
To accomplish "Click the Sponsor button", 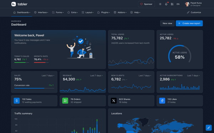I will (x=147, y=4).
